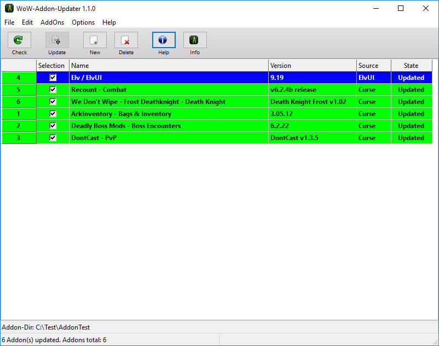Click the blank corner table header cell

click(x=19, y=66)
